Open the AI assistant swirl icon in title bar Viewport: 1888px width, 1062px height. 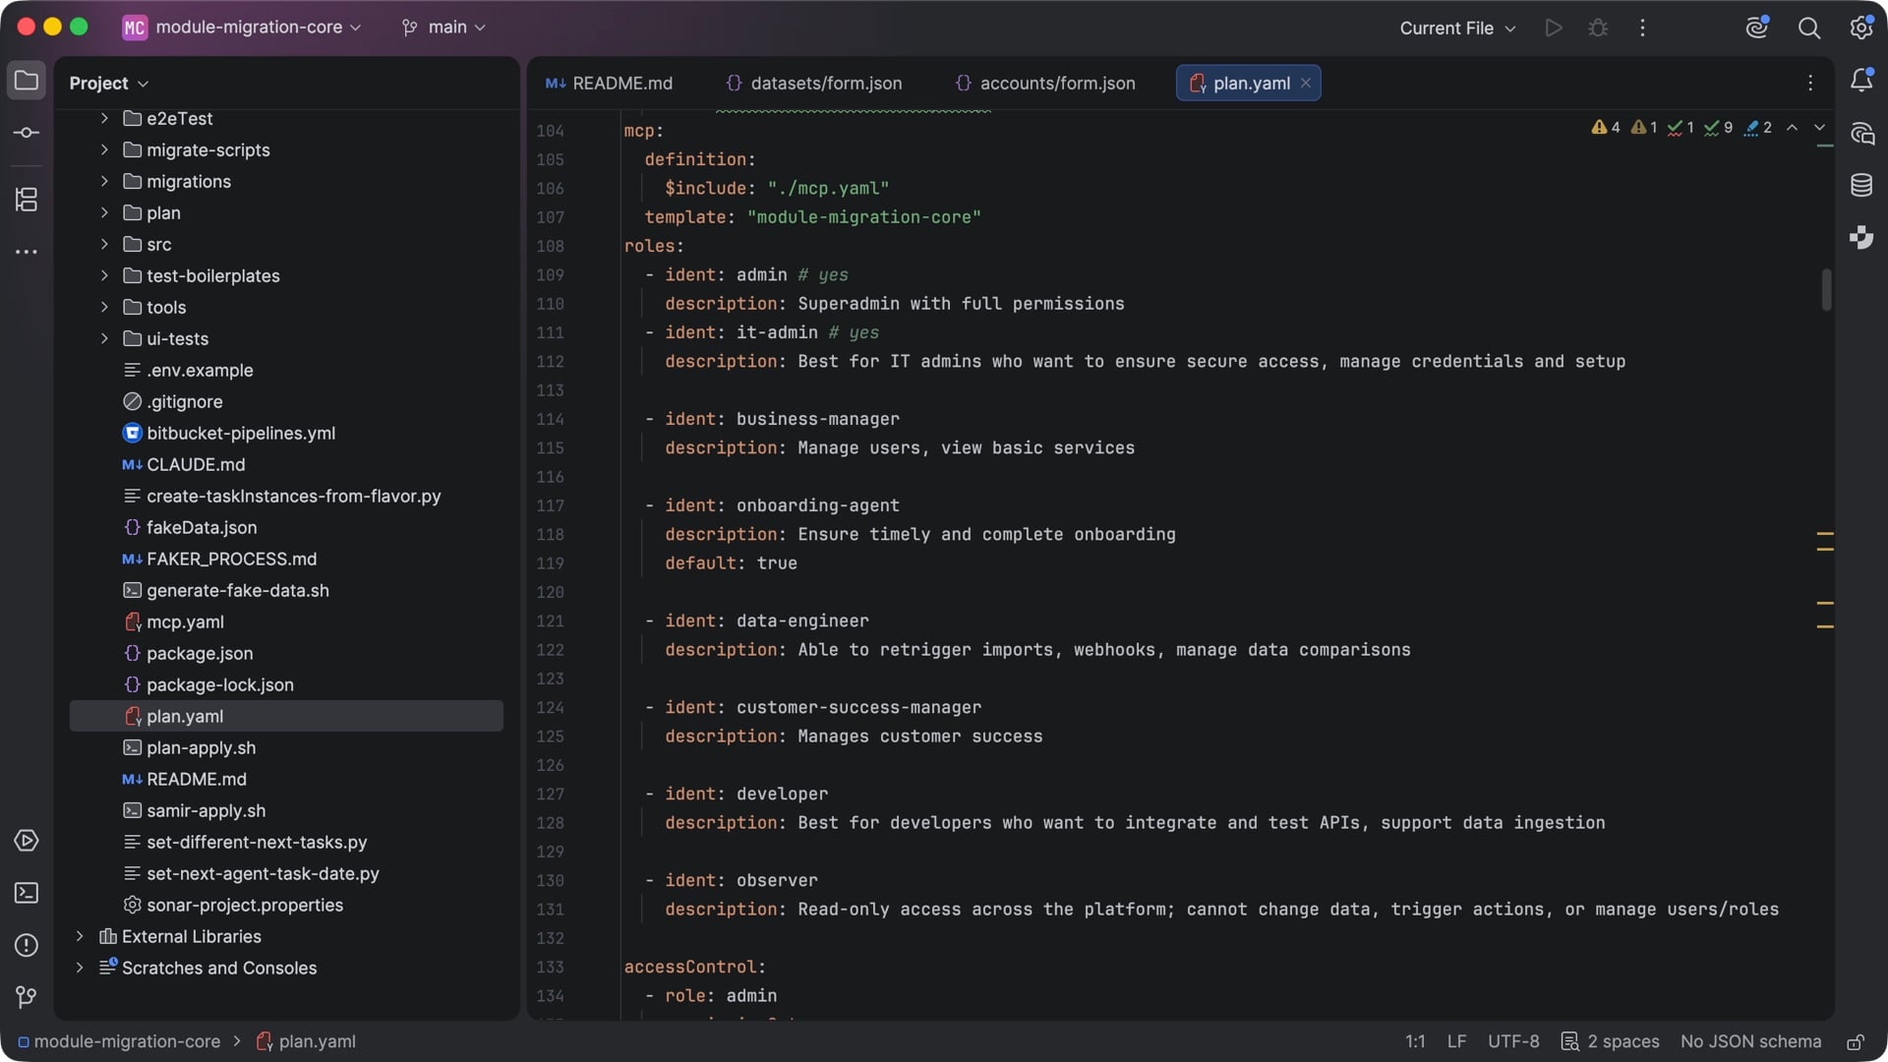click(1757, 28)
